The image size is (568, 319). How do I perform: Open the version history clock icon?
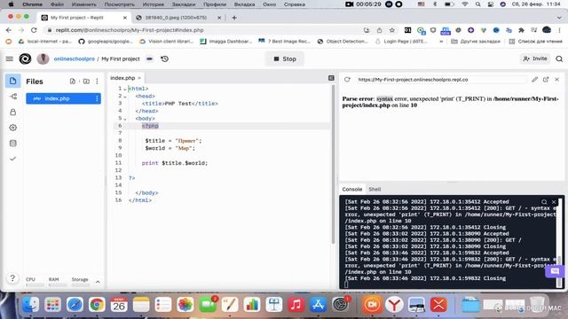point(164,58)
